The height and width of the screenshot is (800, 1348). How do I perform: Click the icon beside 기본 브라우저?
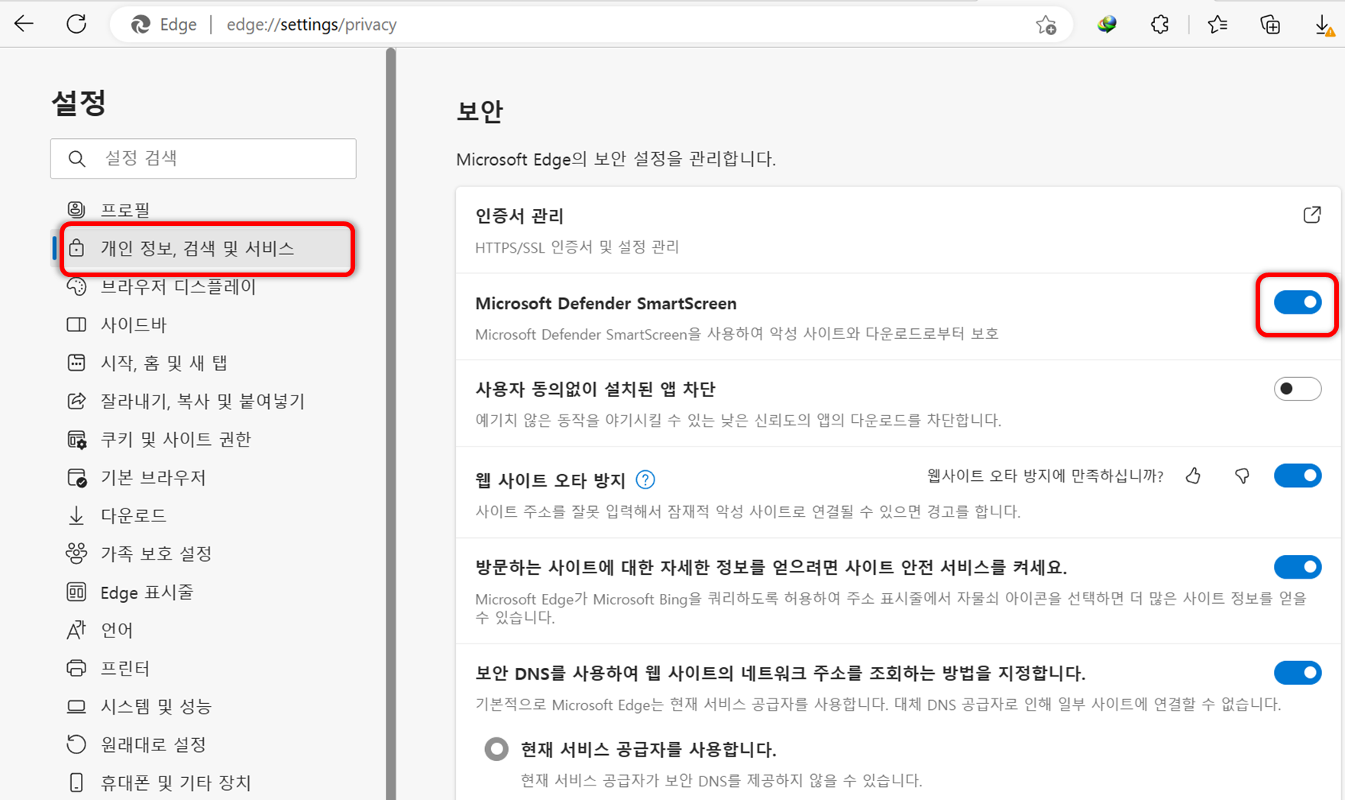[76, 478]
